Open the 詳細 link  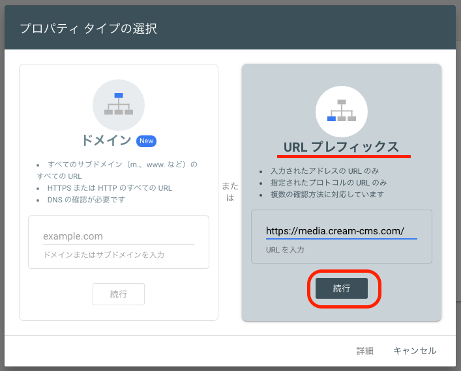364,350
